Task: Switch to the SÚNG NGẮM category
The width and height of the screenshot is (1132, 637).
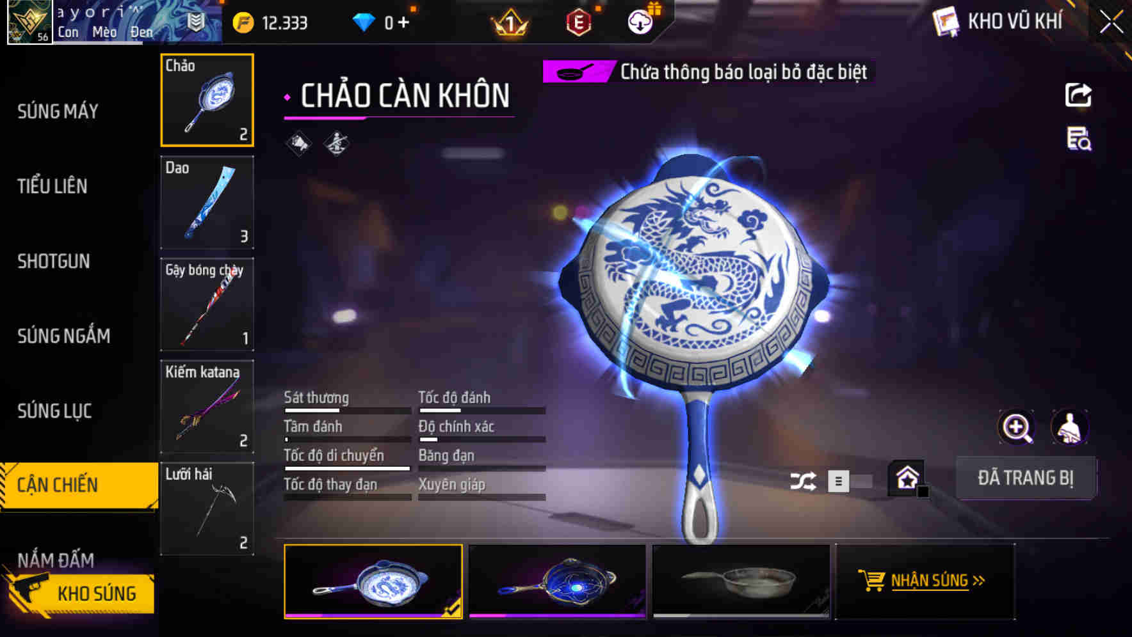Action: coord(64,336)
